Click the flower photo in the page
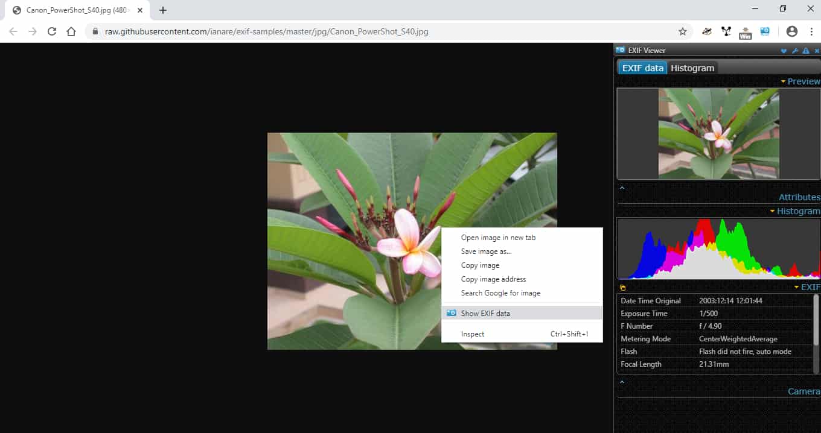 (x=412, y=241)
